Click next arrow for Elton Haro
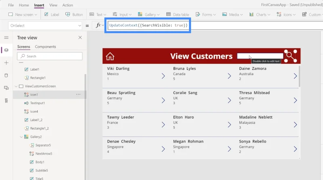Viewport: 323px width, 180px height. tap(229, 125)
